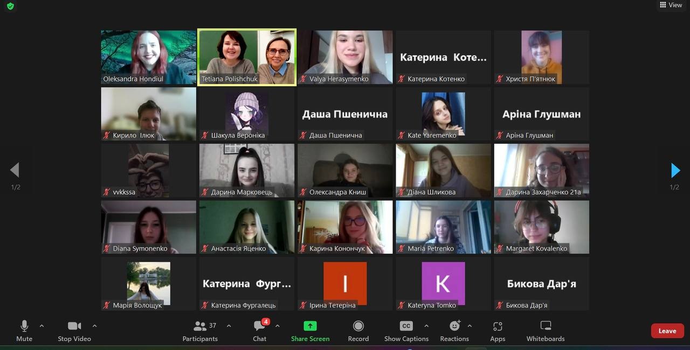This screenshot has width=690, height=350.
Task: Open the View layout menu
Action: pyautogui.click(x=671, y=5)
